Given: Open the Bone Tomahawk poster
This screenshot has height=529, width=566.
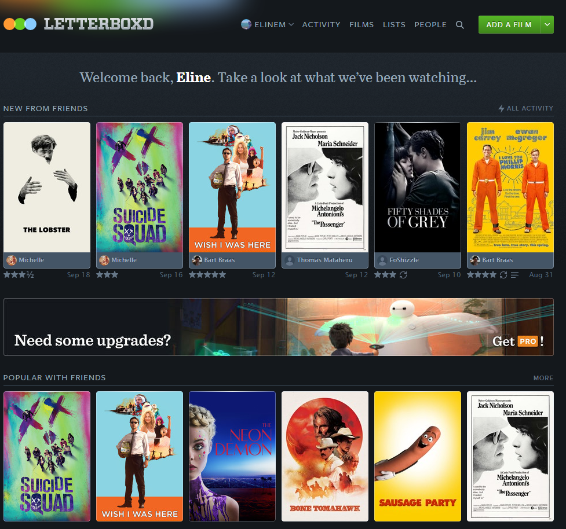Looking at the screenshot, I should click(325, 456).
